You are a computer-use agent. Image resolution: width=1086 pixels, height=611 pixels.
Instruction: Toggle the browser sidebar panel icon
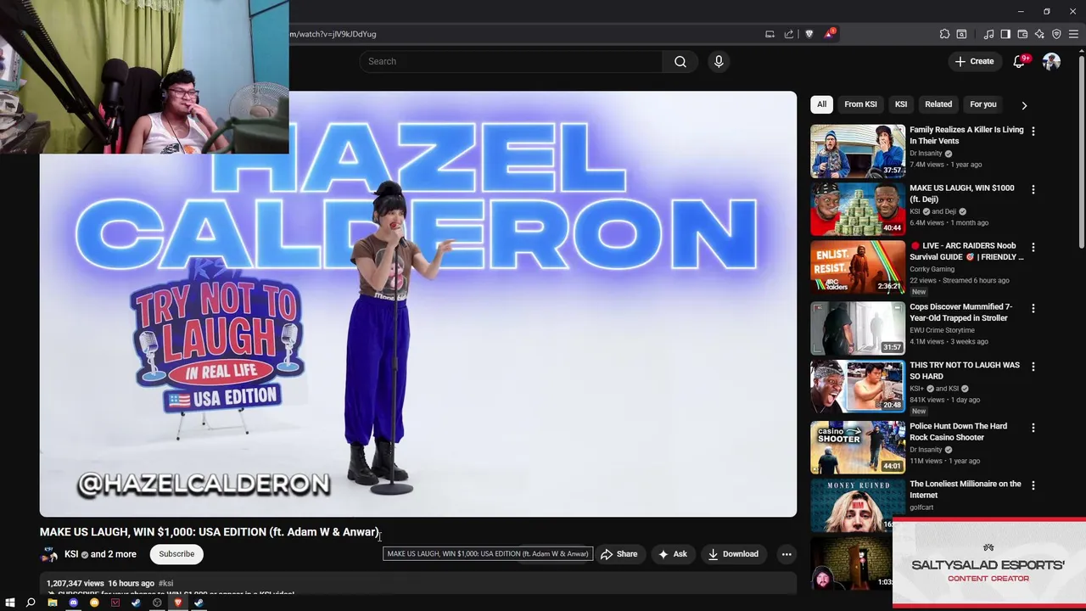(1005, 34)
